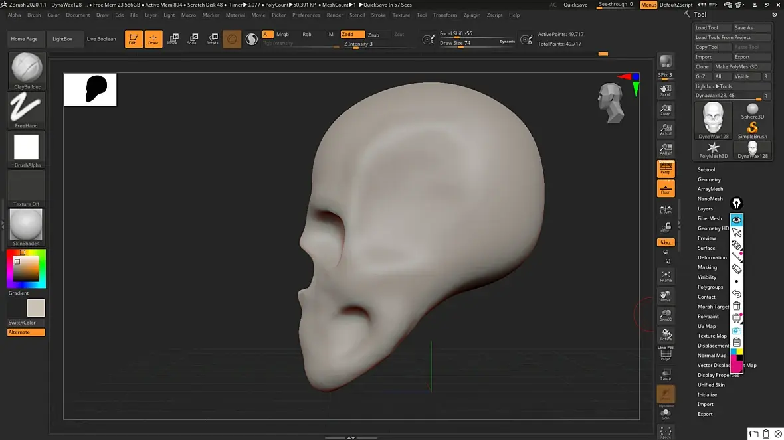Toggle Perp perspective view

[x=665, y=169]
